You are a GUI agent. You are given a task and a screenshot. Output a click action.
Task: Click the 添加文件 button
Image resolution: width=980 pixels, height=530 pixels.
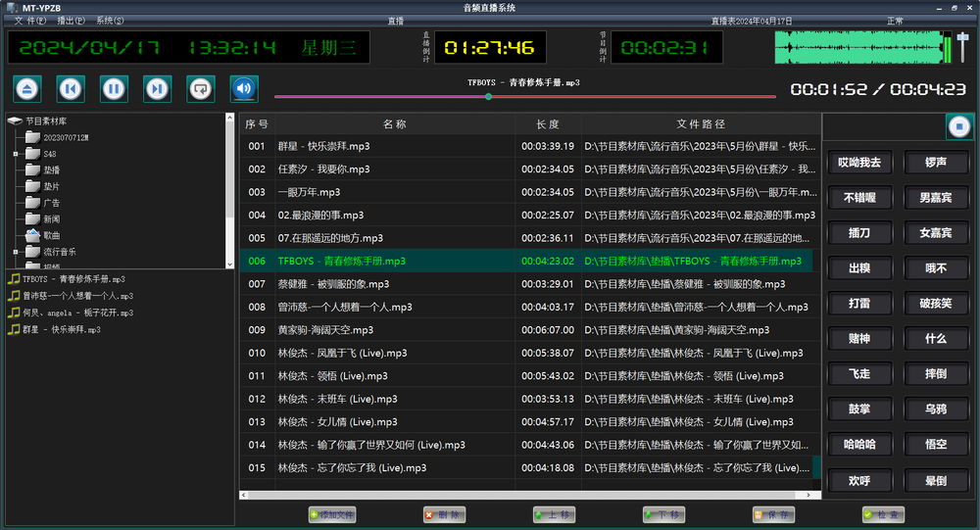pos(331,514)
